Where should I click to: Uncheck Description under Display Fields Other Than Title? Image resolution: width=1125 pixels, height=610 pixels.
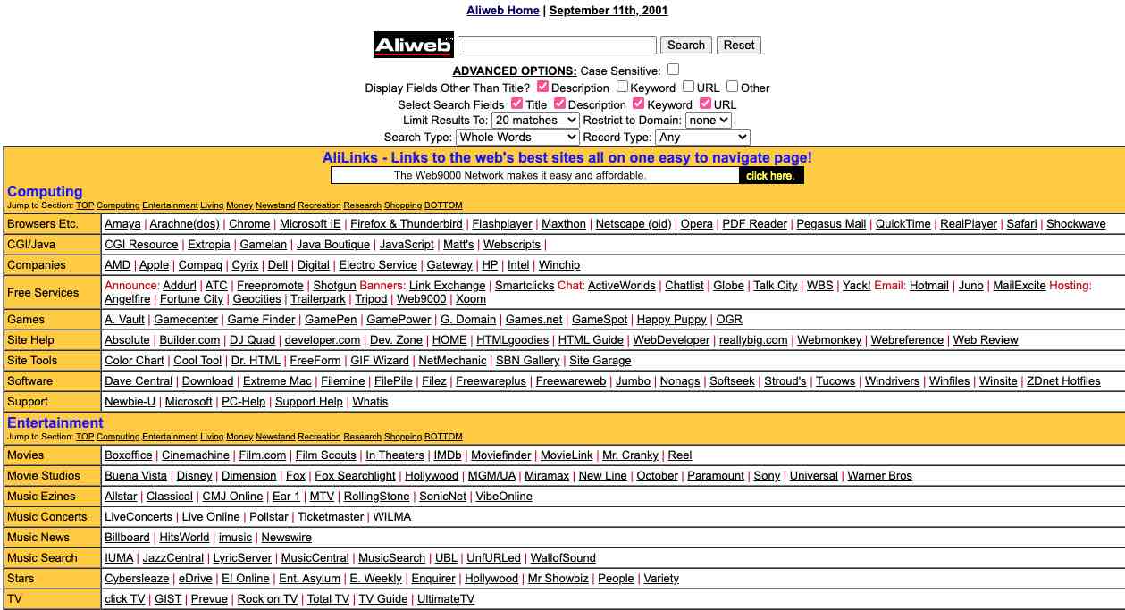coord(542,87)
